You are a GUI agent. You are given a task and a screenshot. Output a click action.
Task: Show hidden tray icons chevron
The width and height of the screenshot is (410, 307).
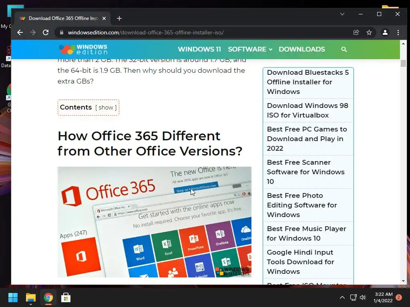[x=342, y=297]
